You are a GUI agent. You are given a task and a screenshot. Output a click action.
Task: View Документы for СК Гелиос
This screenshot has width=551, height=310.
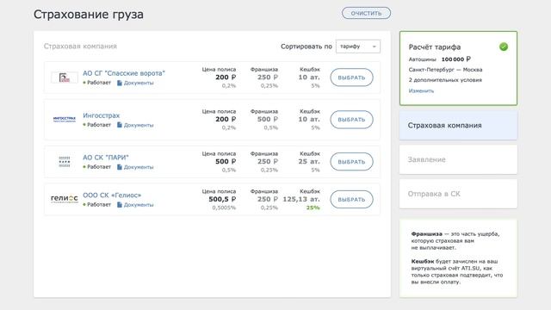tap(139, 205)
